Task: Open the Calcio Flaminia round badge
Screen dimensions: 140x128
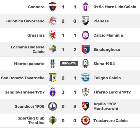Action: click(x=86, y=35)
